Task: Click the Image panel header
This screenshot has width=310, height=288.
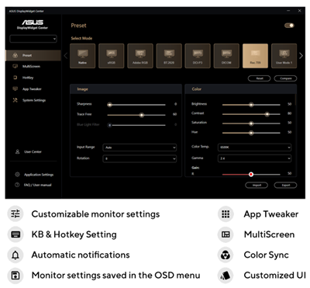Action: (126, 89)
